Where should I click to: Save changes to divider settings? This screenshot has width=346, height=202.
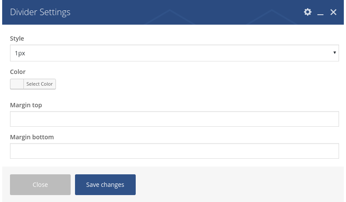click(105, 185)
